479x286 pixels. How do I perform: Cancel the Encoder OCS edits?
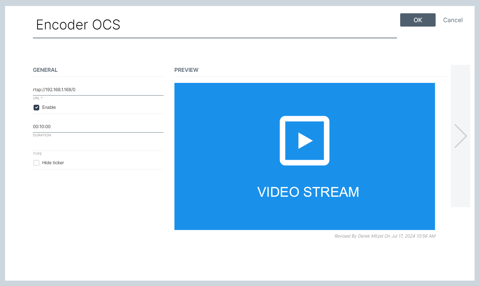click(453, 20)
